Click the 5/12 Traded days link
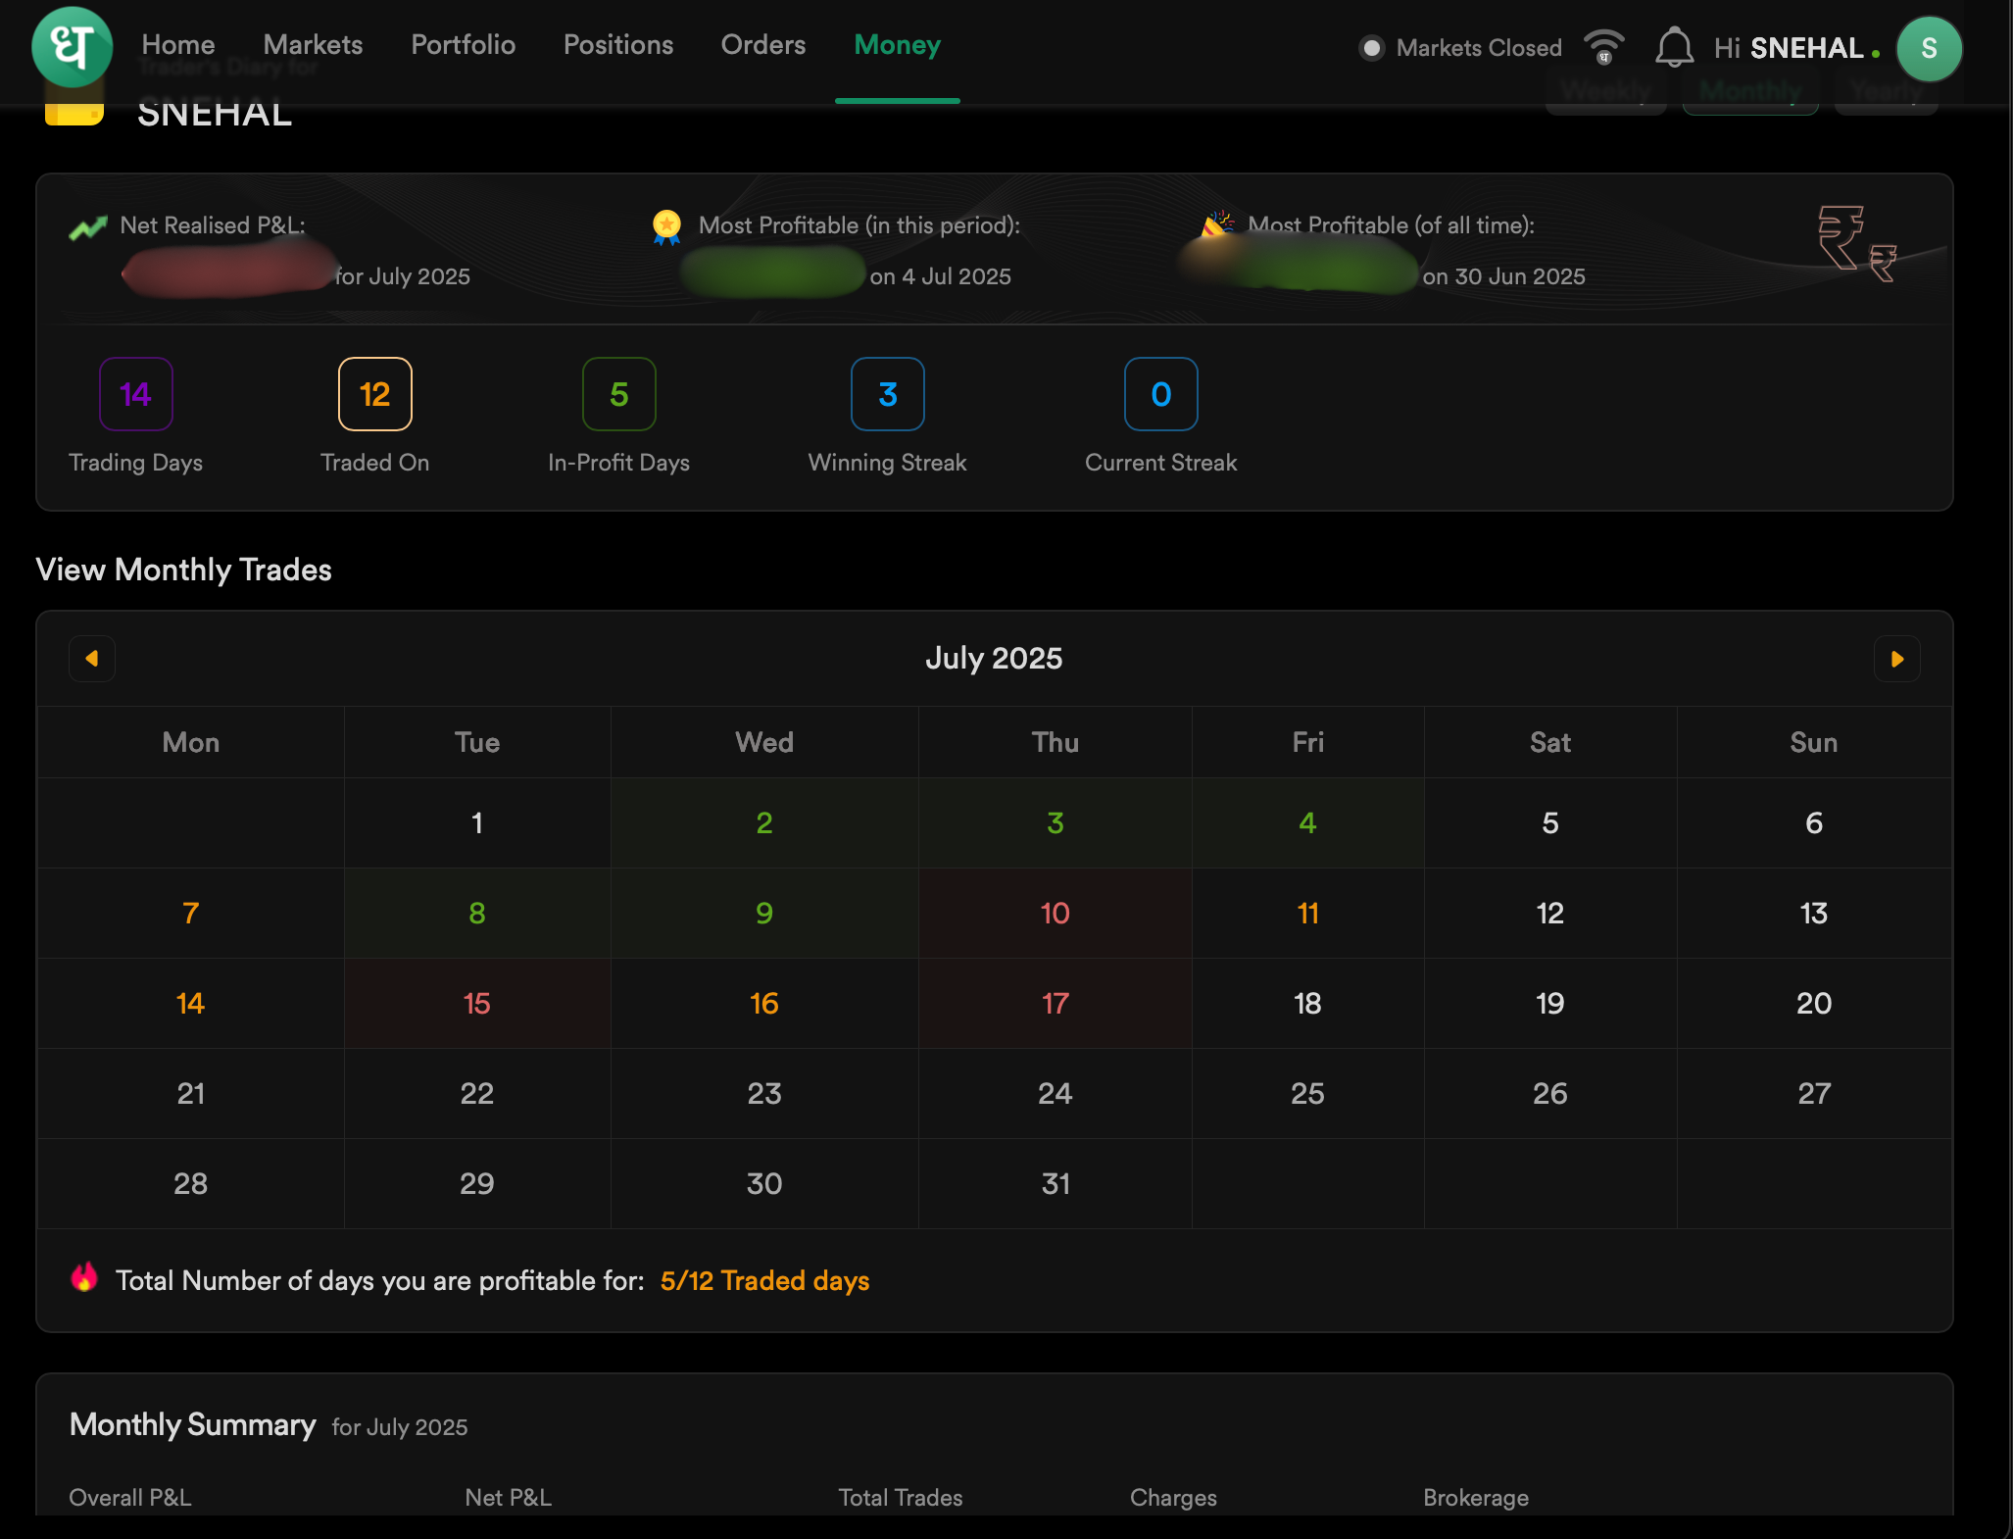Screen dimensions: 2013x1539 [764, 1280]
